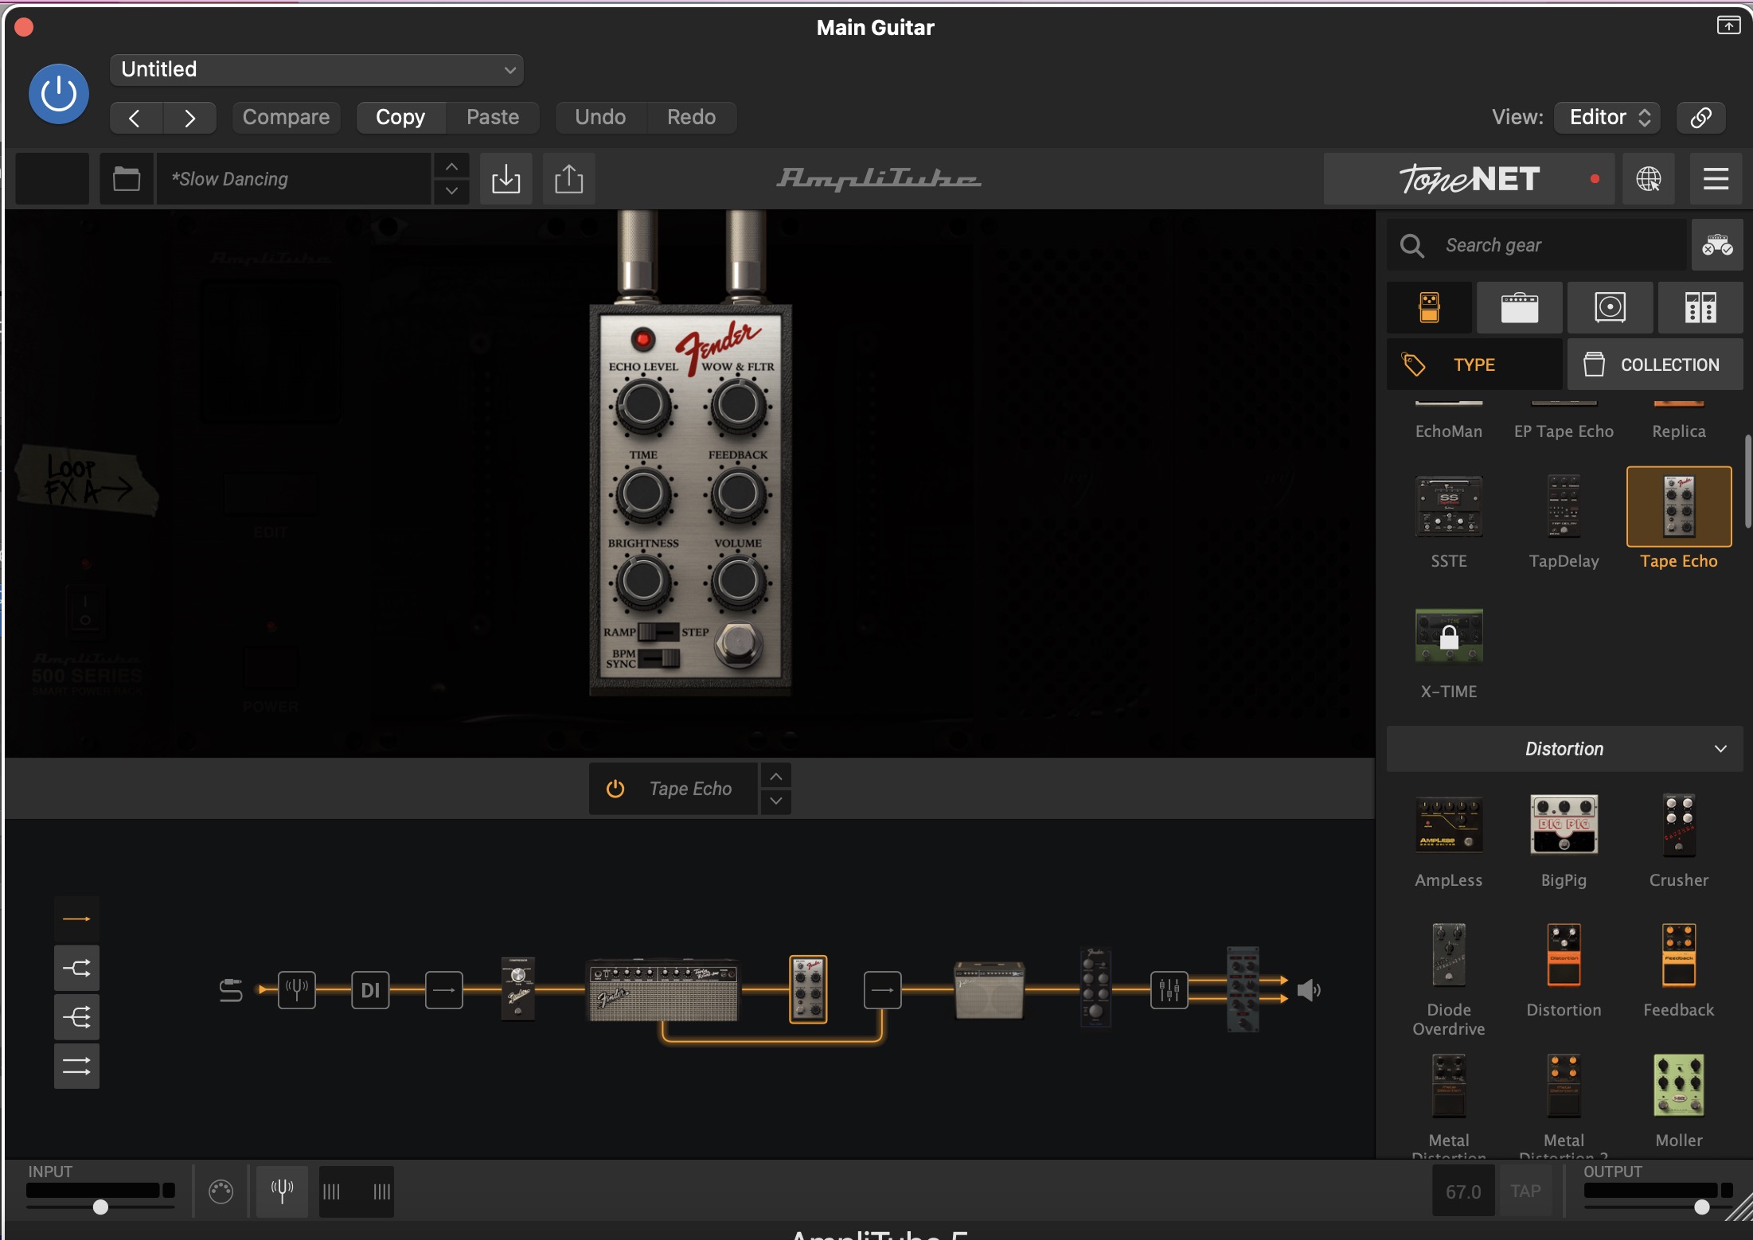Click the Search gear field
The image size is (1753, 1240).
pos(1536,245)
